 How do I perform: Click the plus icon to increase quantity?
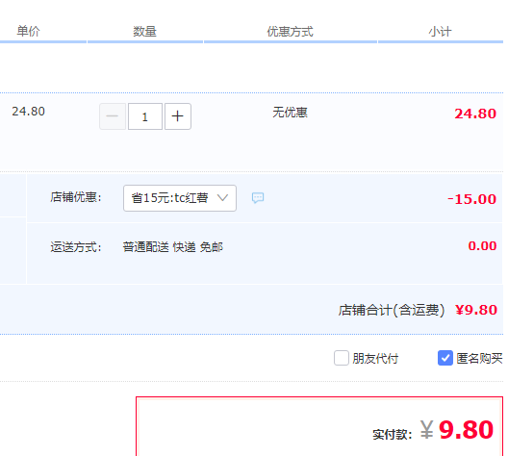point(178,116)
